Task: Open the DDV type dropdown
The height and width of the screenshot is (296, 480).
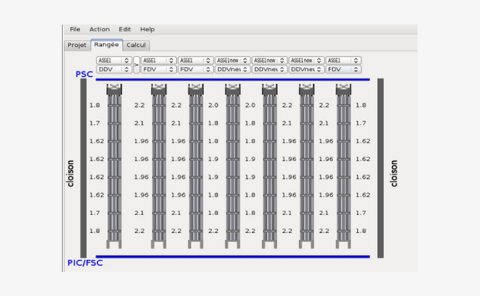Action: tap(114, 69)
